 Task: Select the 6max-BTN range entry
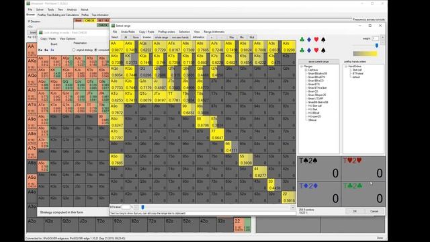314,84
